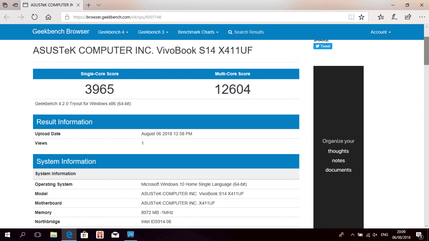This screenshot has height=241, width=429.
Task: Click the page title VivoBook S14 X411UF
Action: [x=143, y=51]
